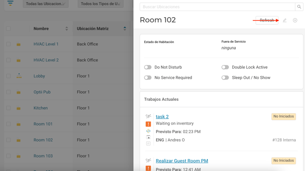This screenshot has width=305, height=171.
Task: Click running person icon on Realizar Guest Room PM
Action: tap(148, 160)
